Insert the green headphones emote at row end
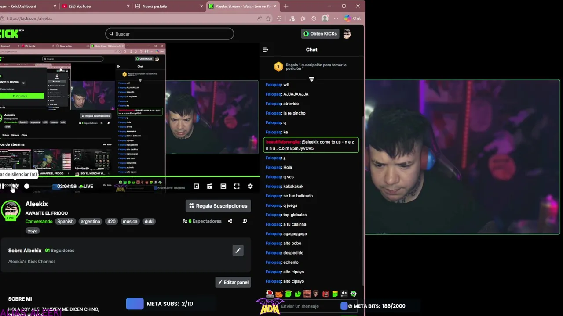 click(x=353, y=294)
